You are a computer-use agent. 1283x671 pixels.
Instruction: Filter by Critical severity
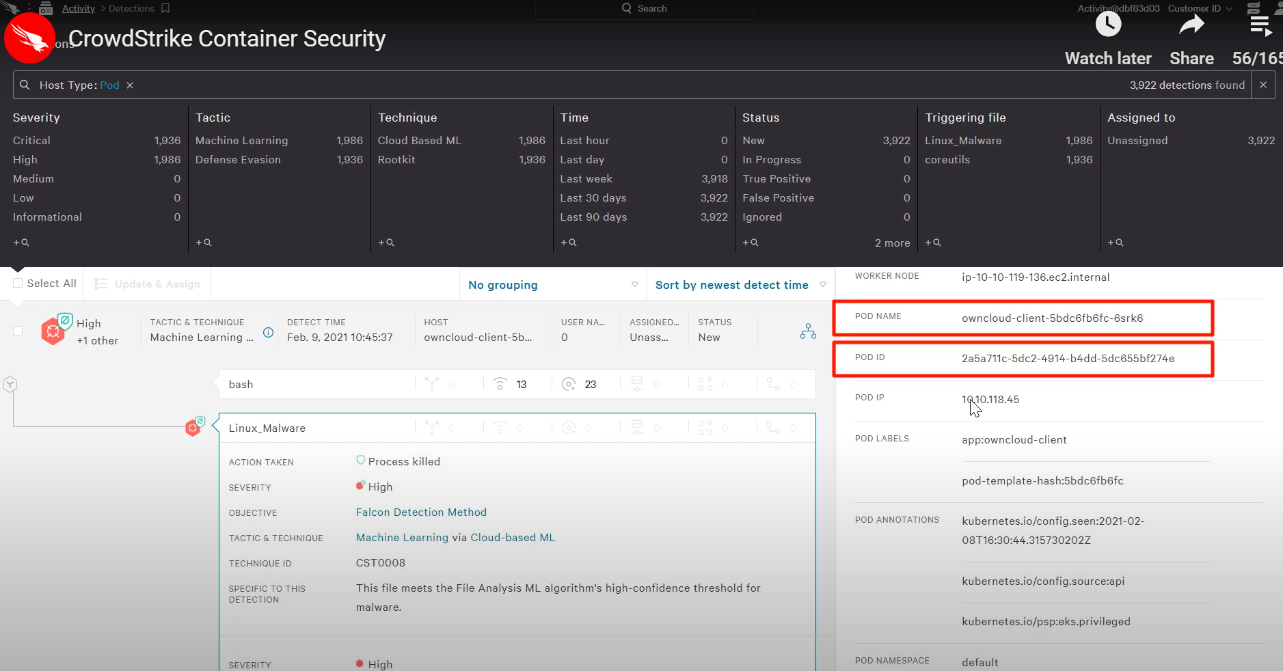click(31, 141)
